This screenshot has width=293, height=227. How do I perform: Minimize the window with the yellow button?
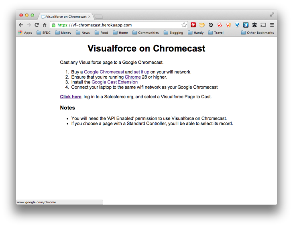[27, 15]
